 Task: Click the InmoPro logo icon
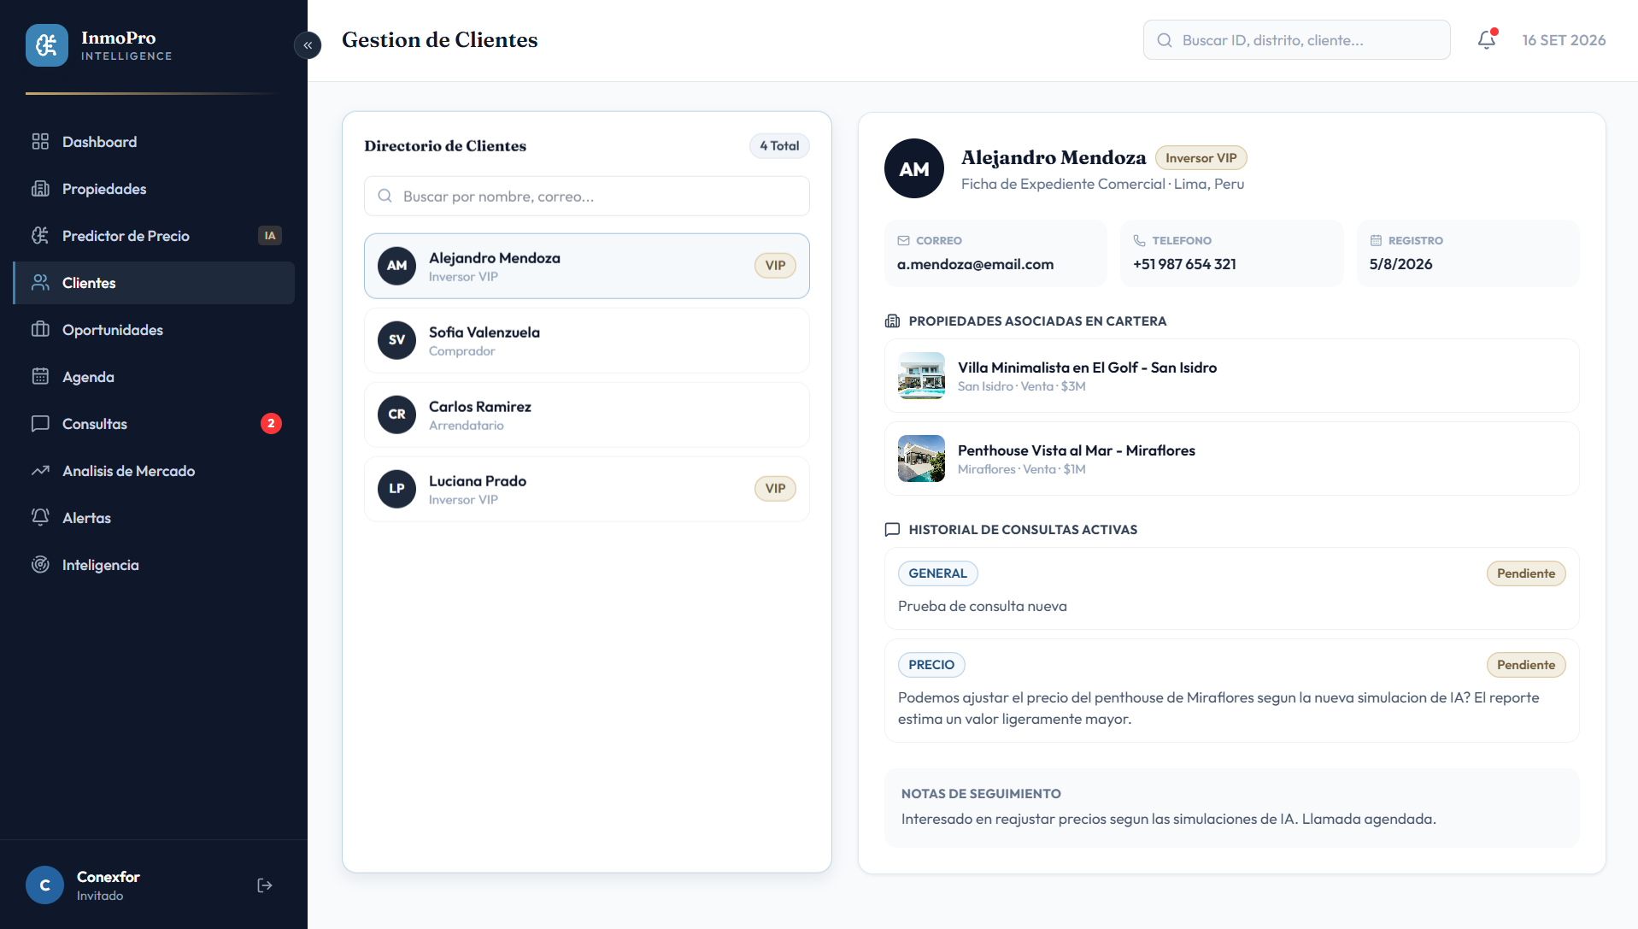[x=47, y=45]
